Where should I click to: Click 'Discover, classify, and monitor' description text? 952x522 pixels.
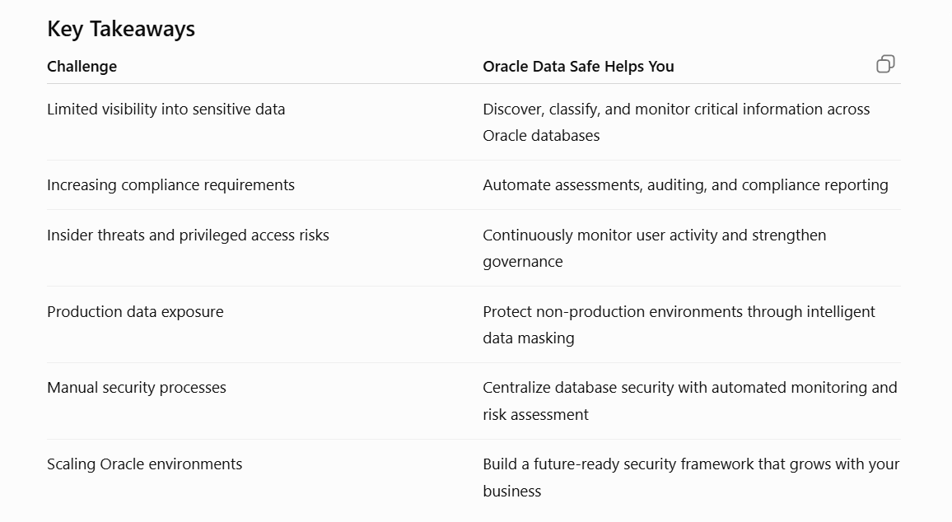click(676, 122)
